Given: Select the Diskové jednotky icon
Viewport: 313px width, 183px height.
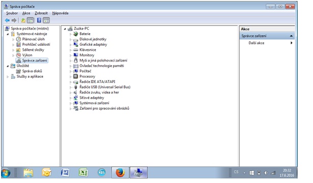Looking at the screenshot, I should (x=75, y=40).
